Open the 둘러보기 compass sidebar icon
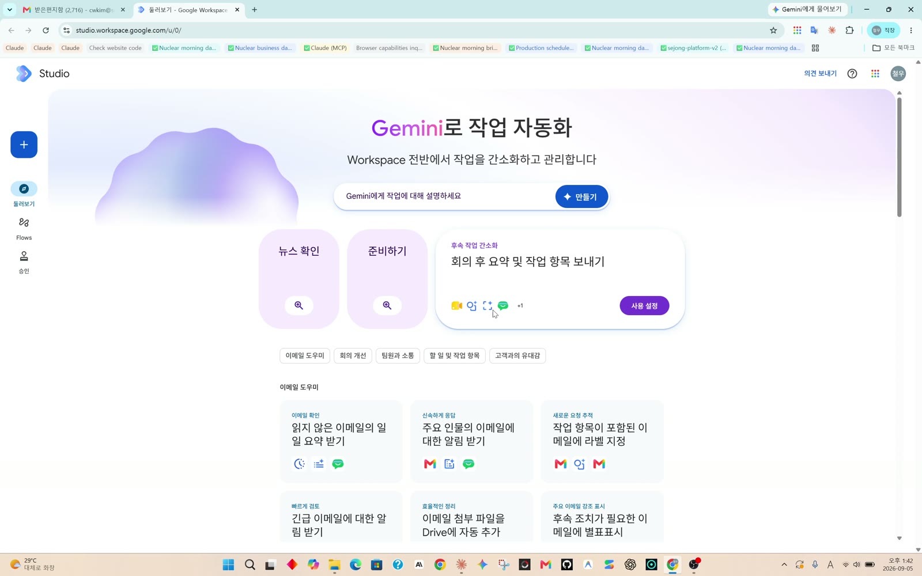This screenshot has width=922, height=576. pyautogui.click(x=24, y=189)
